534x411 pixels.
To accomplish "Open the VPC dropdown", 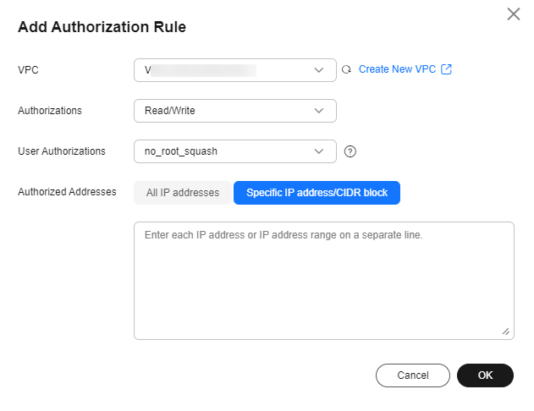I will pos(228,70).
